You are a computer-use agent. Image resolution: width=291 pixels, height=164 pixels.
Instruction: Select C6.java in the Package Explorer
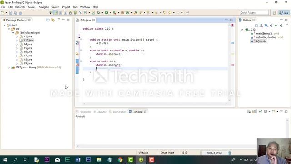click(x=28, y=52)
